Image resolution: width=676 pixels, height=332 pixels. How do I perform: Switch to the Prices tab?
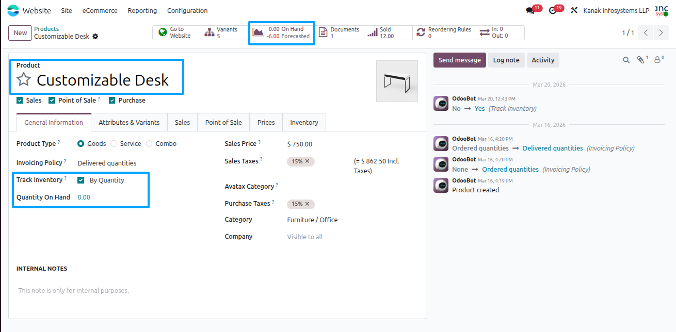[266, 122]
